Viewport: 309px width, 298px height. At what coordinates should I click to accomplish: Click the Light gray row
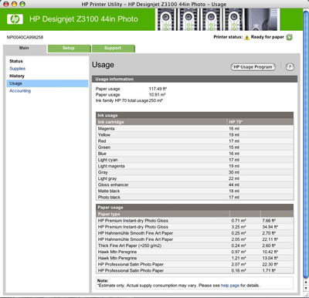195,178
